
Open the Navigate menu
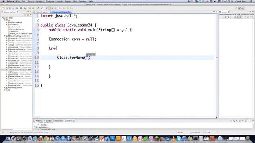click(50, 1)
